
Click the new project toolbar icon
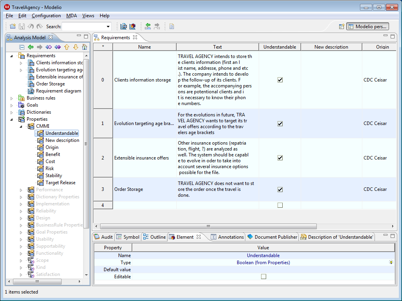tap(13, 26)
